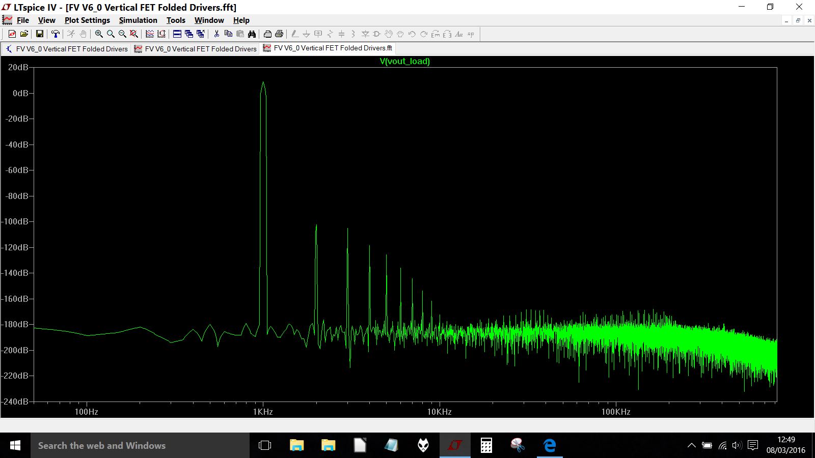This screenshot has height=458, width=815.
Task: Click the Place Diode icon
Action: tap(365, 34)
